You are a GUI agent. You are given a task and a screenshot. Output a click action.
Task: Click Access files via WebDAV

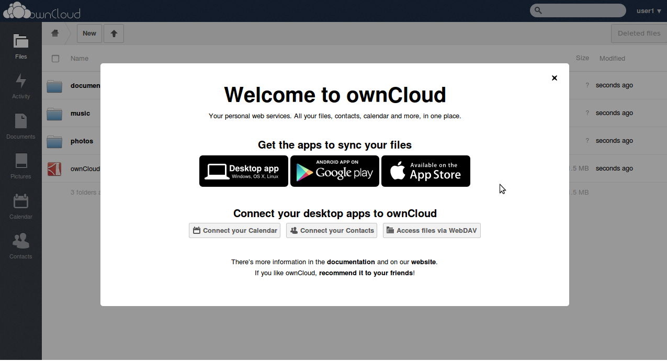click(432, 231)
